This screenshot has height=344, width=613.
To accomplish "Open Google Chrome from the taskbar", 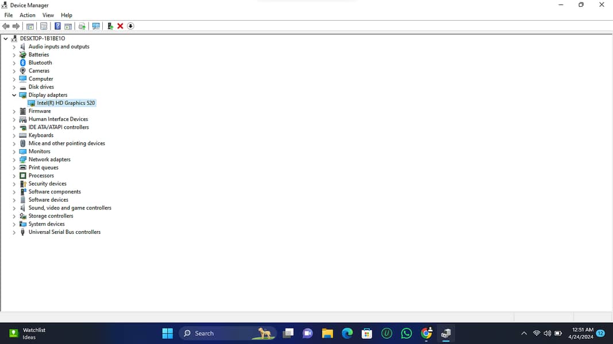I will pyautogui.click(x=426, y=334).
